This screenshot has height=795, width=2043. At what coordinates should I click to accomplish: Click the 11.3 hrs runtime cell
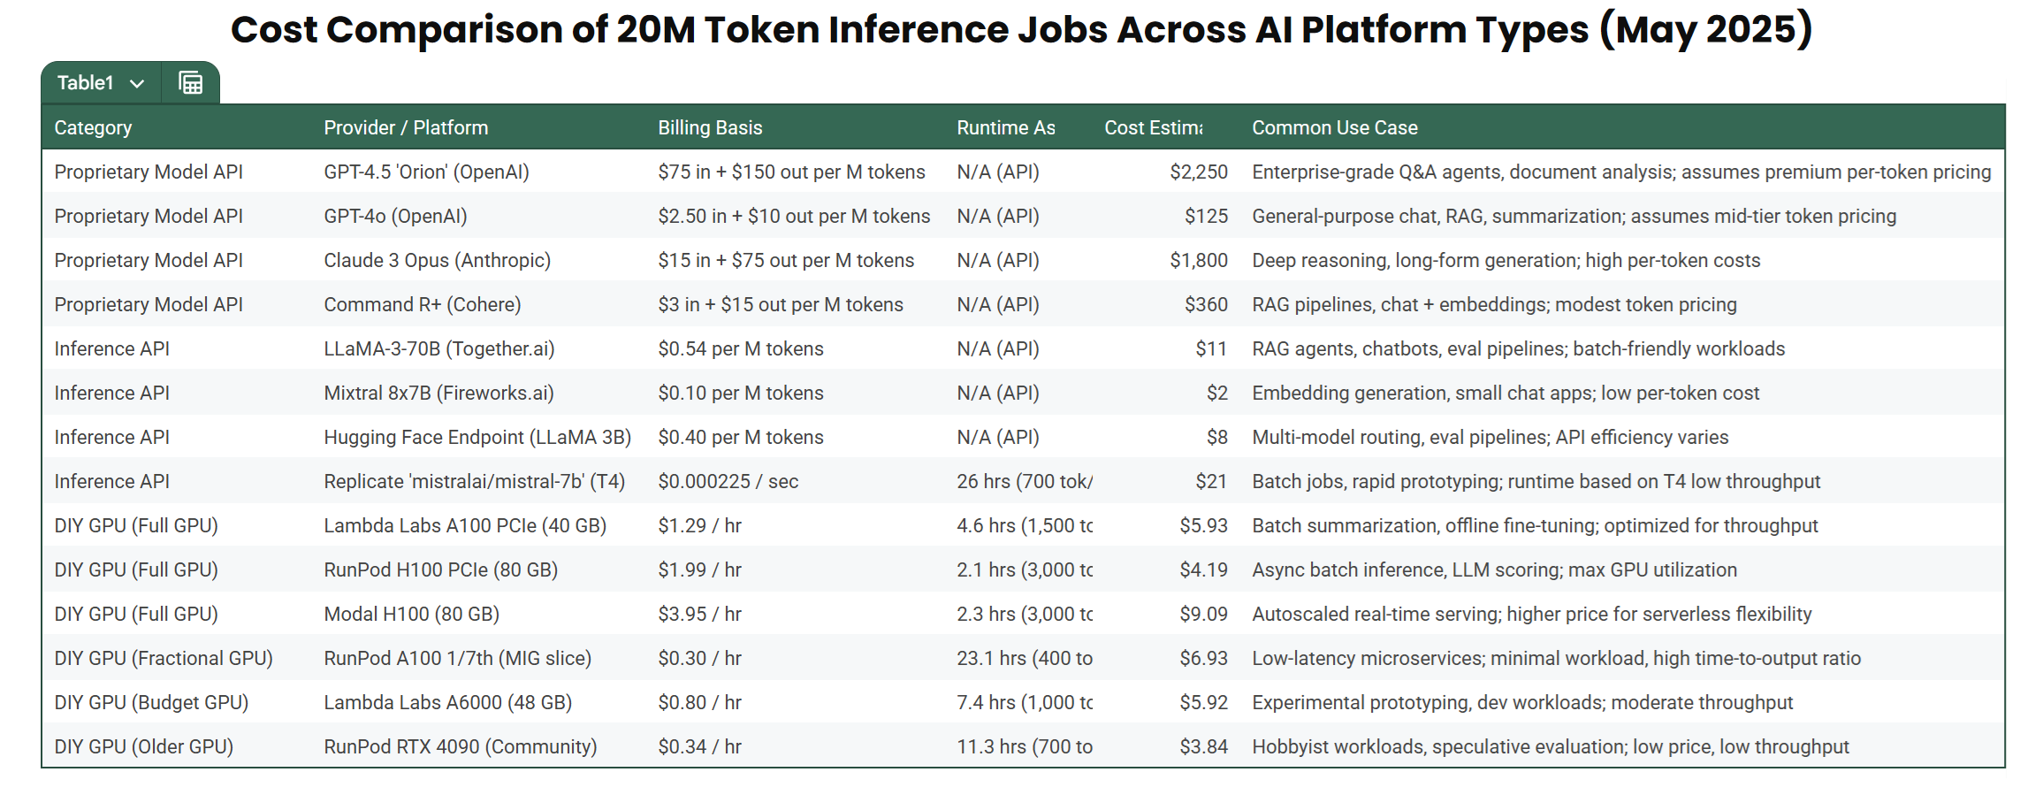(1025, 746)
